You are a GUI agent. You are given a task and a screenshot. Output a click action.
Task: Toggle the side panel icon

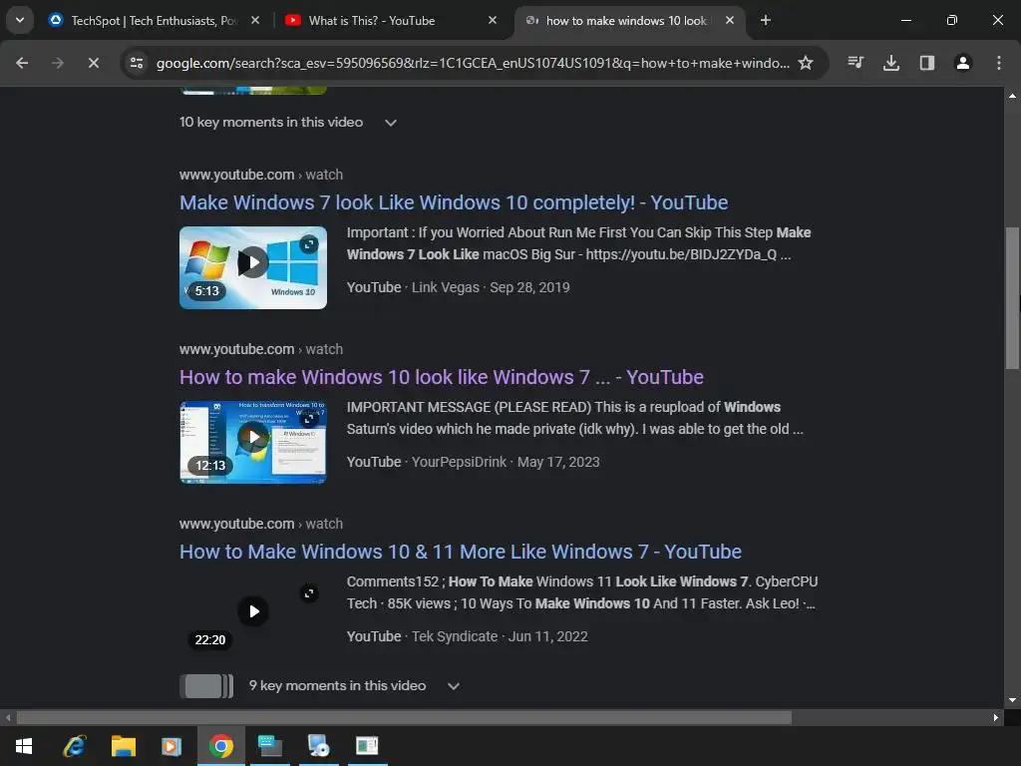point(927,63)
